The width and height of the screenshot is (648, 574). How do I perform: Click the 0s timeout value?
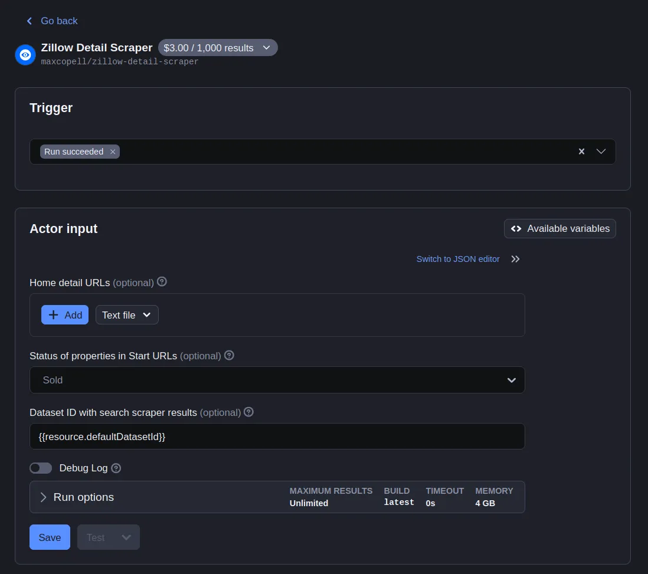pos(430,503)
